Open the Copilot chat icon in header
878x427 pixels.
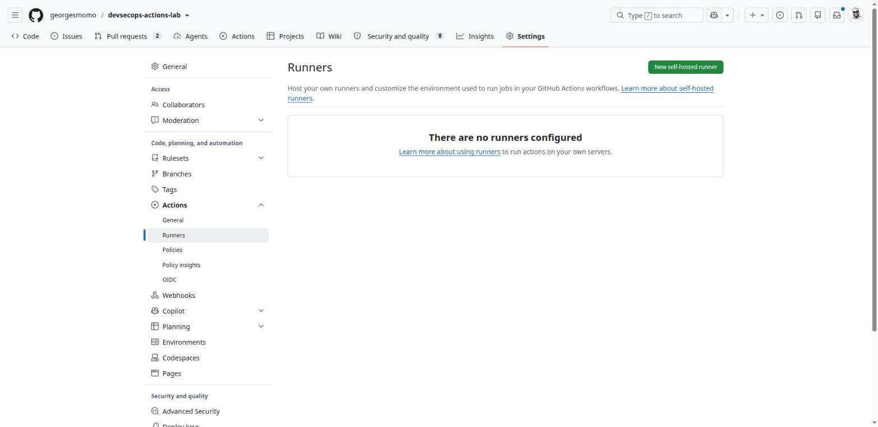point(714,15)
